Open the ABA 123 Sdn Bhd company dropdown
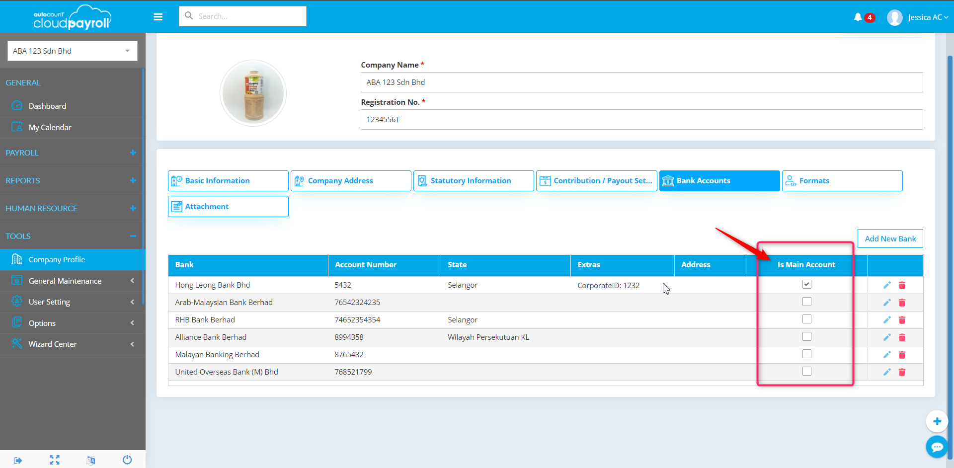Viewport: 954px width, 468px height. [x=73, y=51]
